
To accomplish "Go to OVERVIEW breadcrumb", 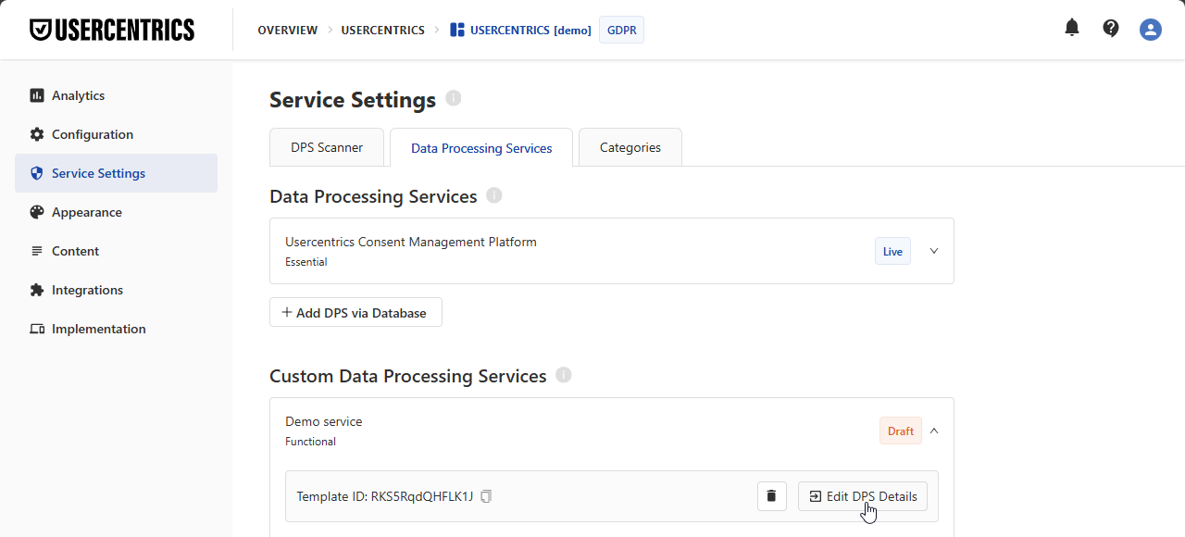I will (x=288, y=31).
